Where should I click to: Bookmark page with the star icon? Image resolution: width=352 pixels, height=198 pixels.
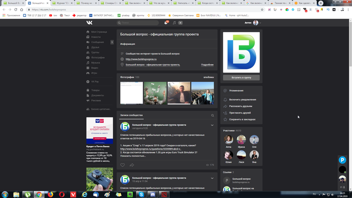coord(262,10)
